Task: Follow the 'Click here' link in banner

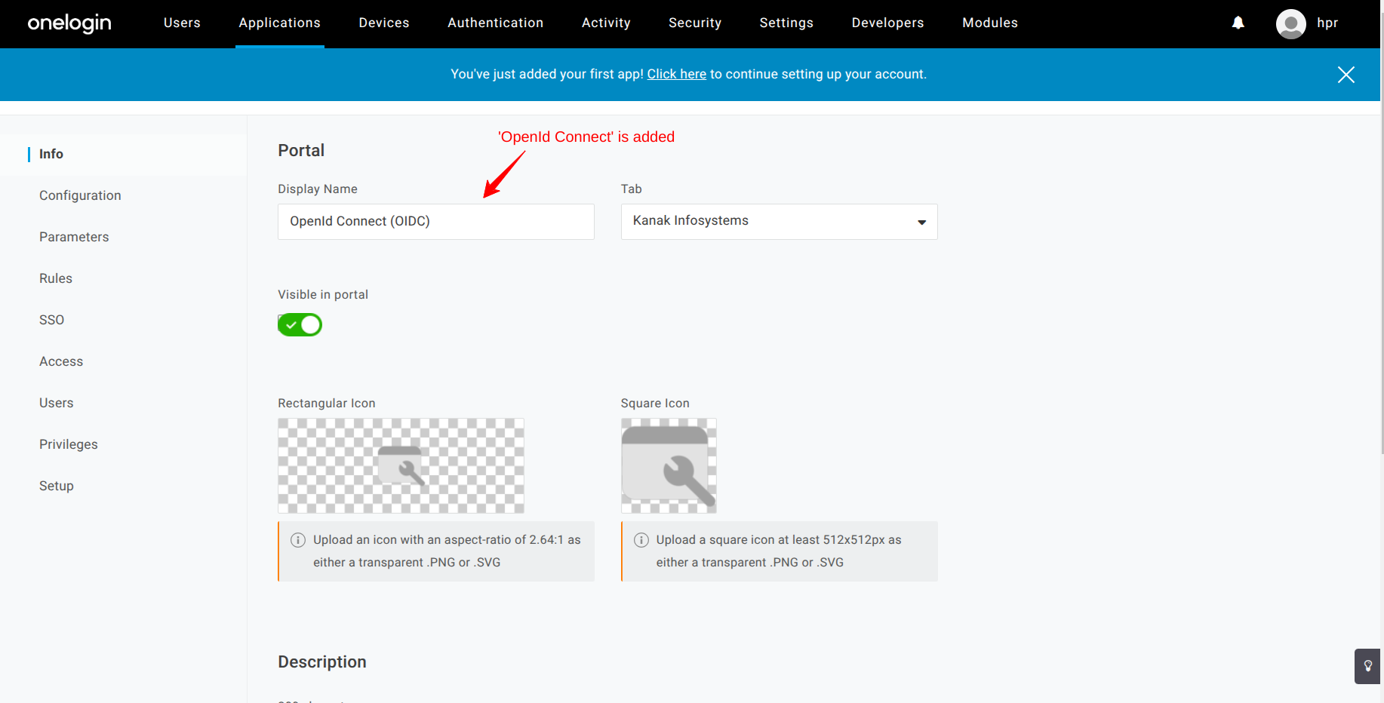Action: tap(677, 74)
